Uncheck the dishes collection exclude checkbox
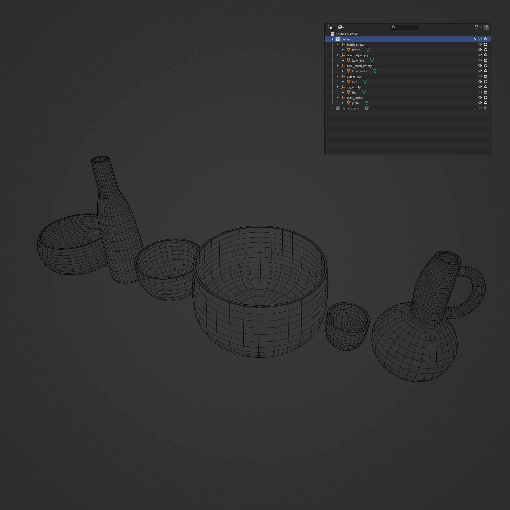This screenshot has height=510, width=510. point(475,39)
